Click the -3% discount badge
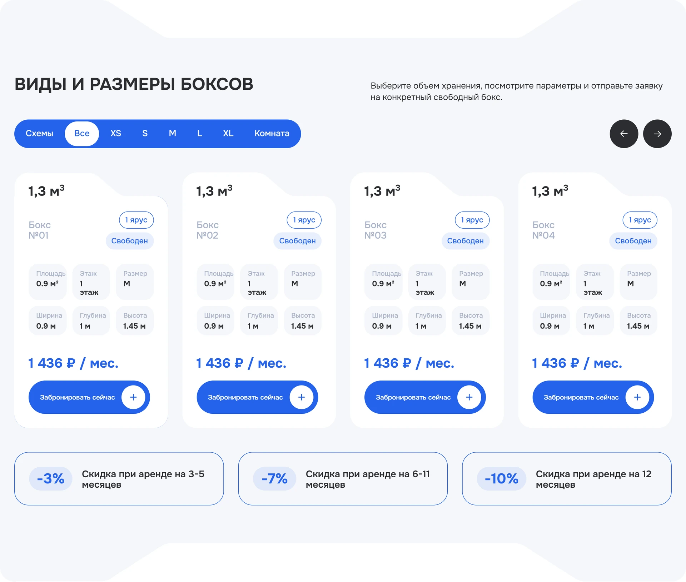686x582 pixels. pos(51,479)
